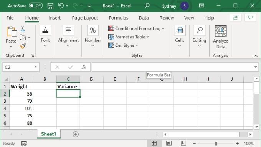Open Conditional Formatting dropdown
The height and width of the screenshot is (147, 261).
pyautogui.click(x=136, y=28)
